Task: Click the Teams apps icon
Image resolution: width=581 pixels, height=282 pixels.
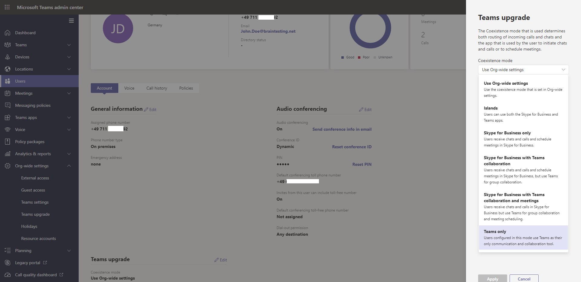Action: (8, 117)
